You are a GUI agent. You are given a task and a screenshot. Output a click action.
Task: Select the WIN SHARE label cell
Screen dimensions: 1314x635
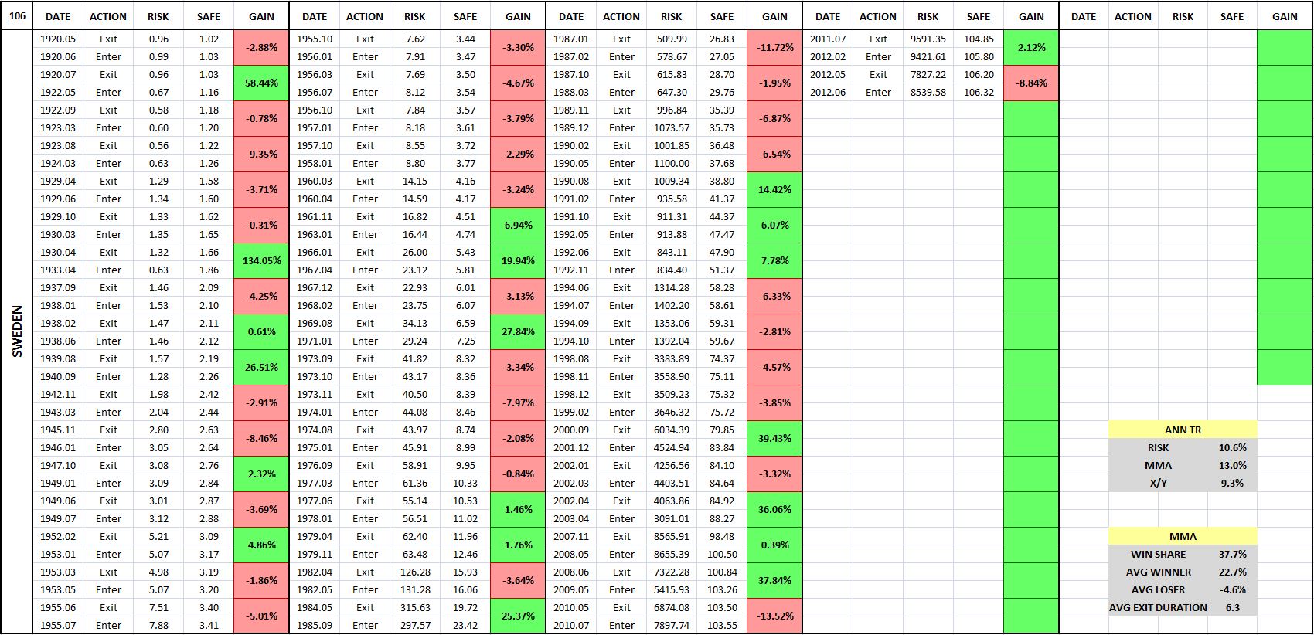1158,555
